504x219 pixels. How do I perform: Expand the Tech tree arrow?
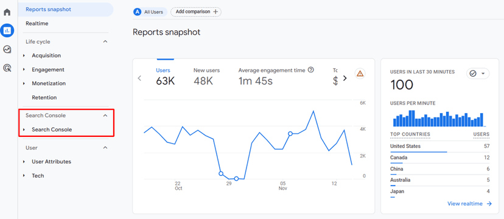[24, 176]
